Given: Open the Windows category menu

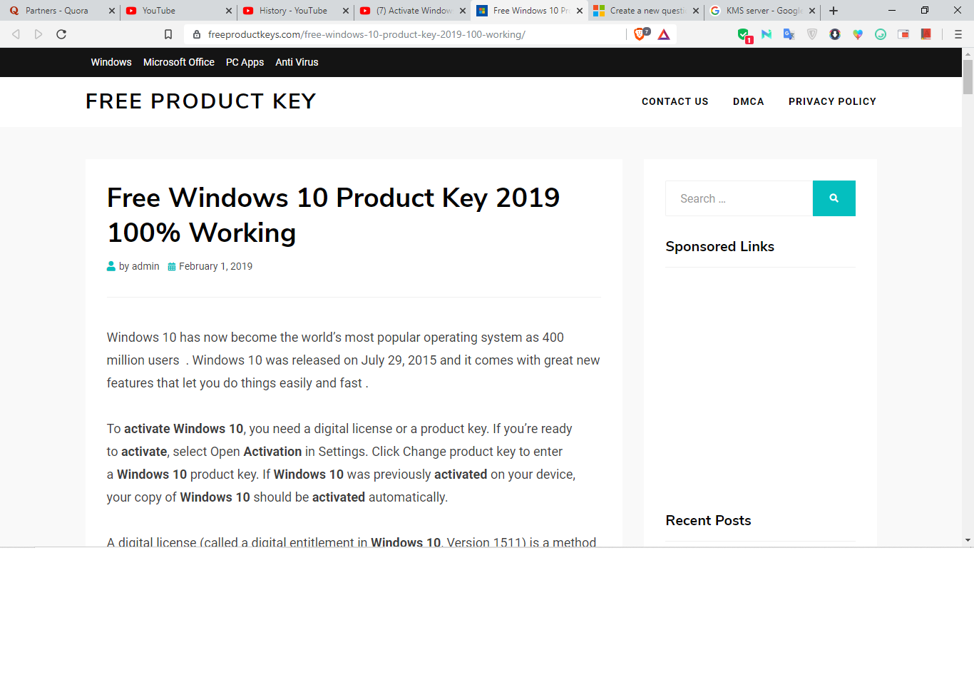Looking at the screenshot, I should 111,62.
